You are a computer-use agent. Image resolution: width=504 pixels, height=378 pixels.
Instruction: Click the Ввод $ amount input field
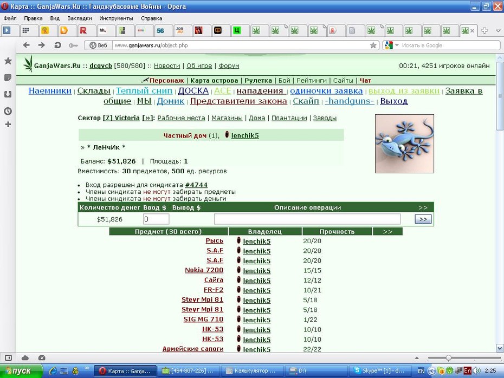[x=156, y=219]
